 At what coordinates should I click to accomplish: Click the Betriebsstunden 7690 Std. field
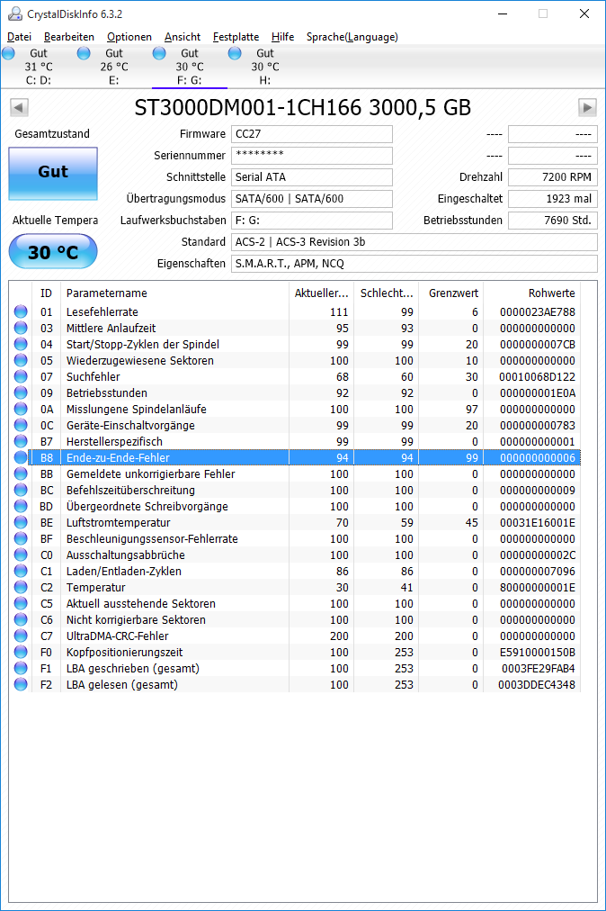click(x=553, y=221)
